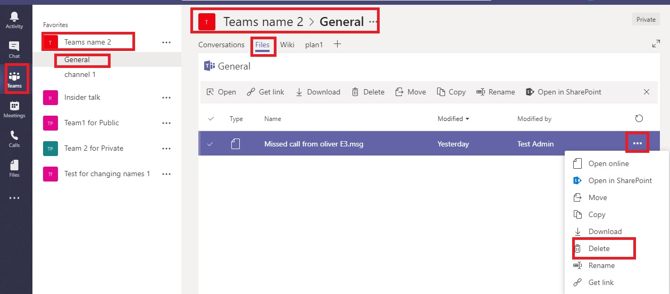The height and width of the screenshot is (294, 670).
Task: Open more options for Team 2 for Private
Action: click(x=166, y=148)
